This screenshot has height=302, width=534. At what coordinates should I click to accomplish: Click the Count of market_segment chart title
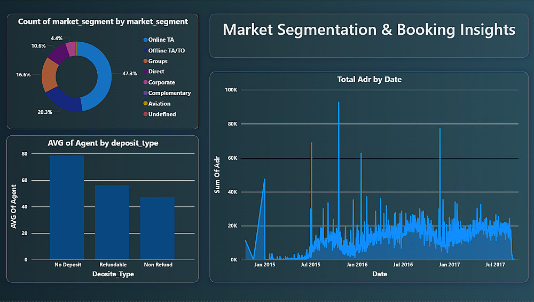coord(103,22)
